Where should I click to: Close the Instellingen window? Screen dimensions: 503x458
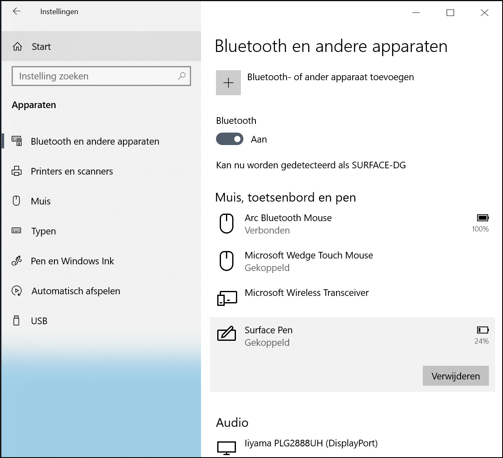click(484, 12)
